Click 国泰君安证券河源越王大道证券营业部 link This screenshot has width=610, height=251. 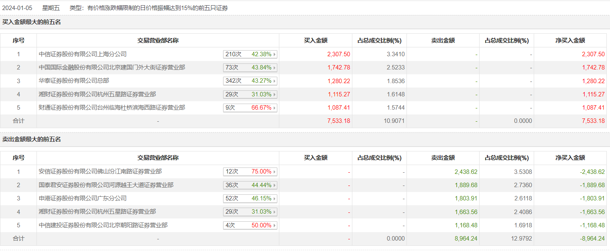[106, 185]
